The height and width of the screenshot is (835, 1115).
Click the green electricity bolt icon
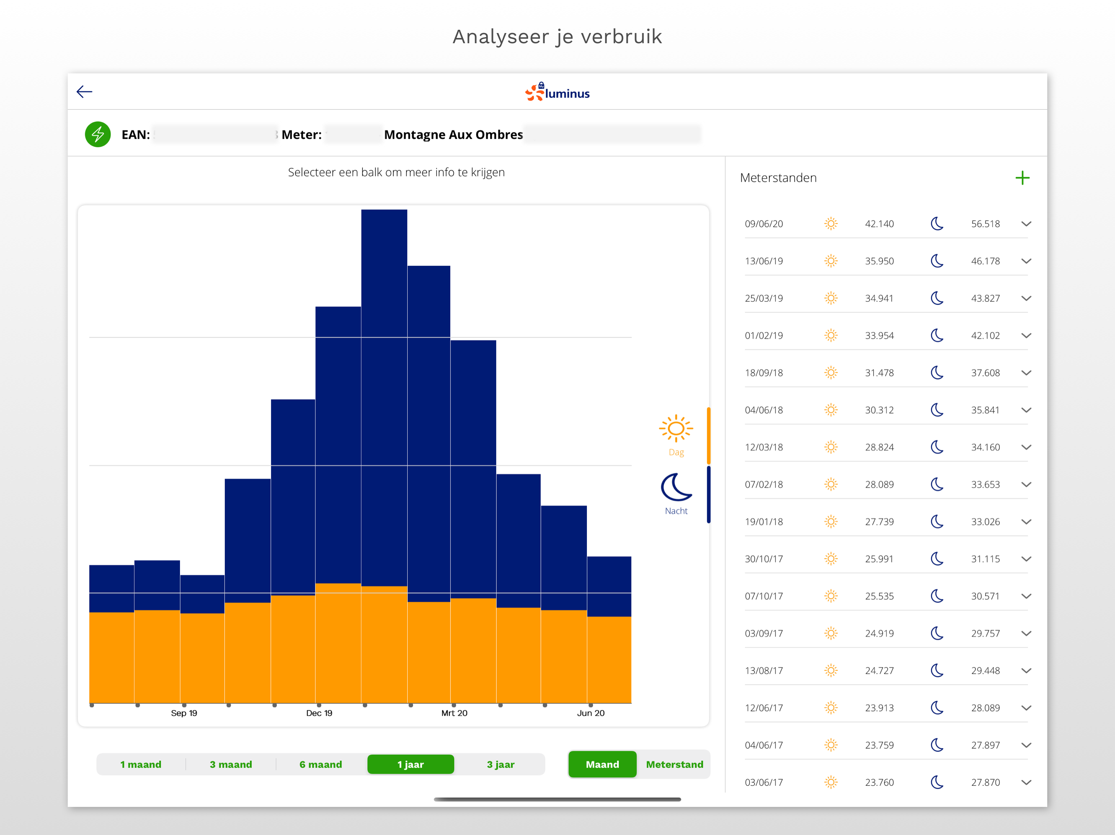pos(98,135)
